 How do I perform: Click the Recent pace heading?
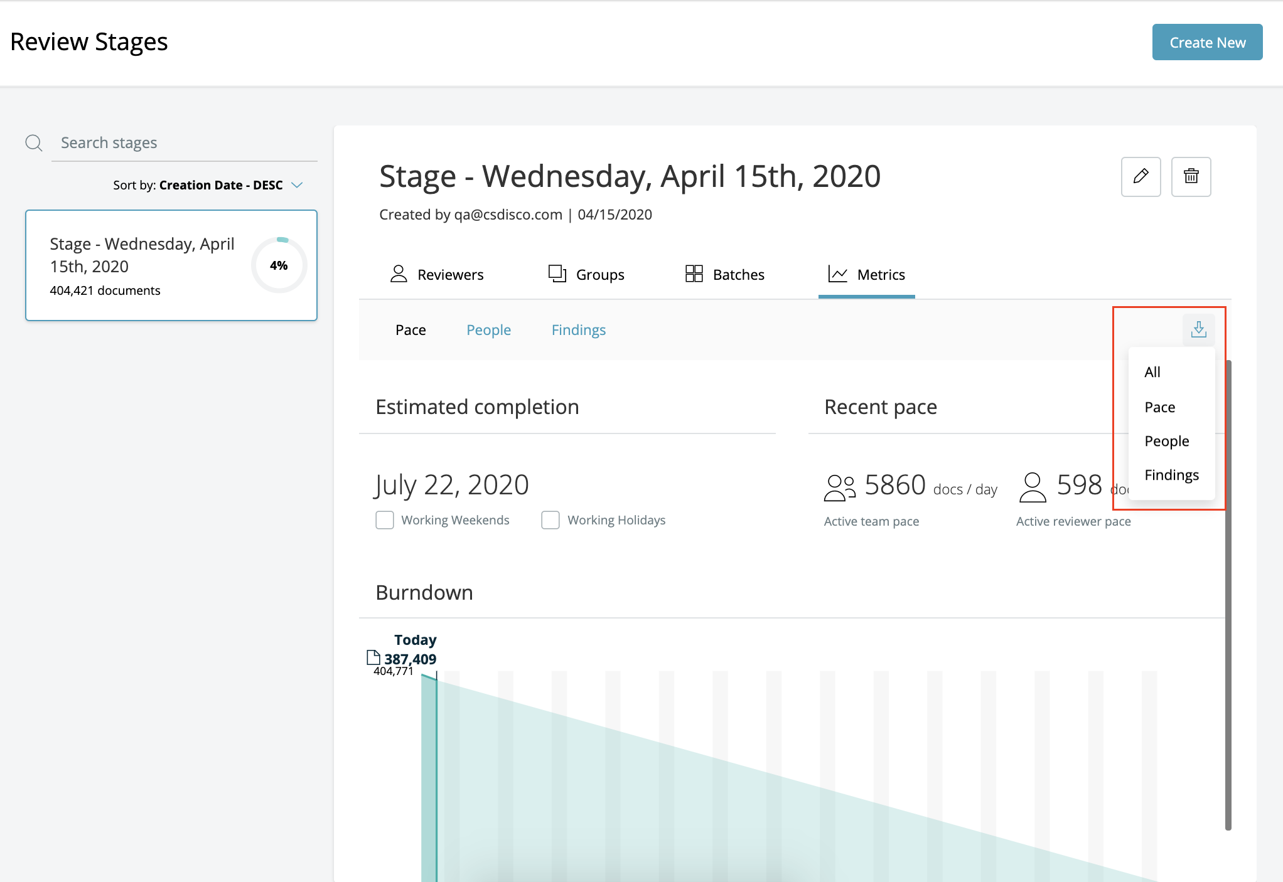pyautogui.click(x=881, y=407)
